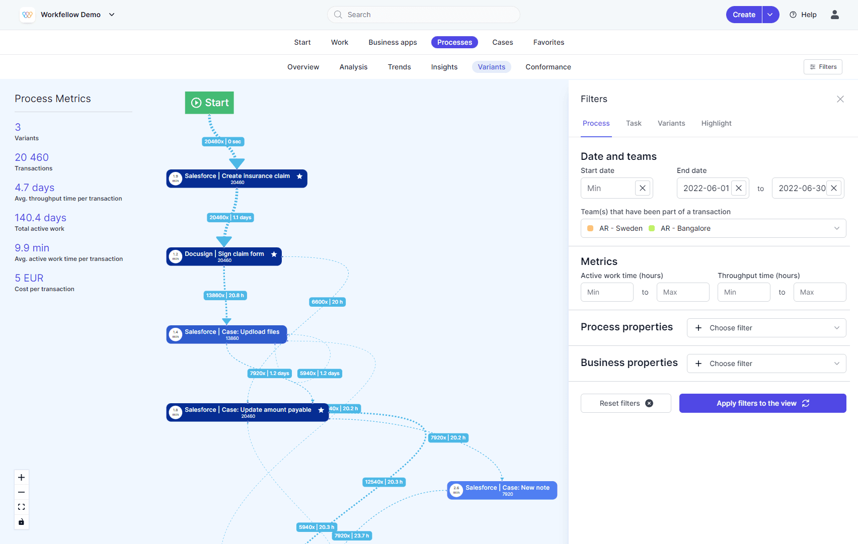Select Docusign Sign claim form node
This screenshot has height=544, width=858.
click(x=224, y=256)
